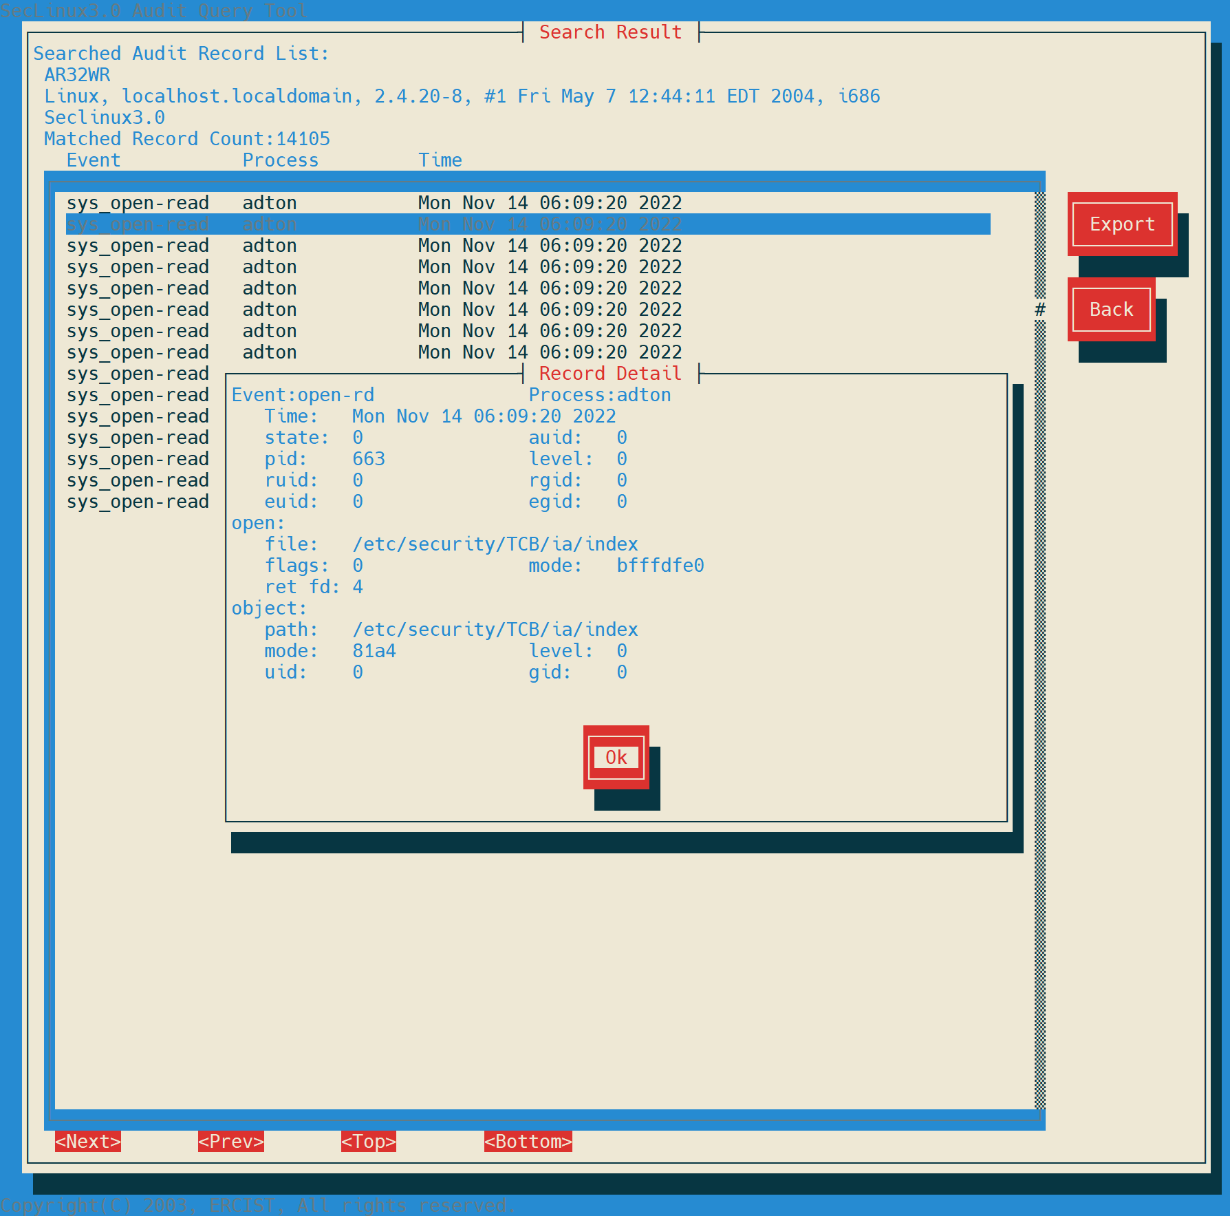
Task: Click the Search Result window title
Action: pyautogui.click(x=611, y=32)
